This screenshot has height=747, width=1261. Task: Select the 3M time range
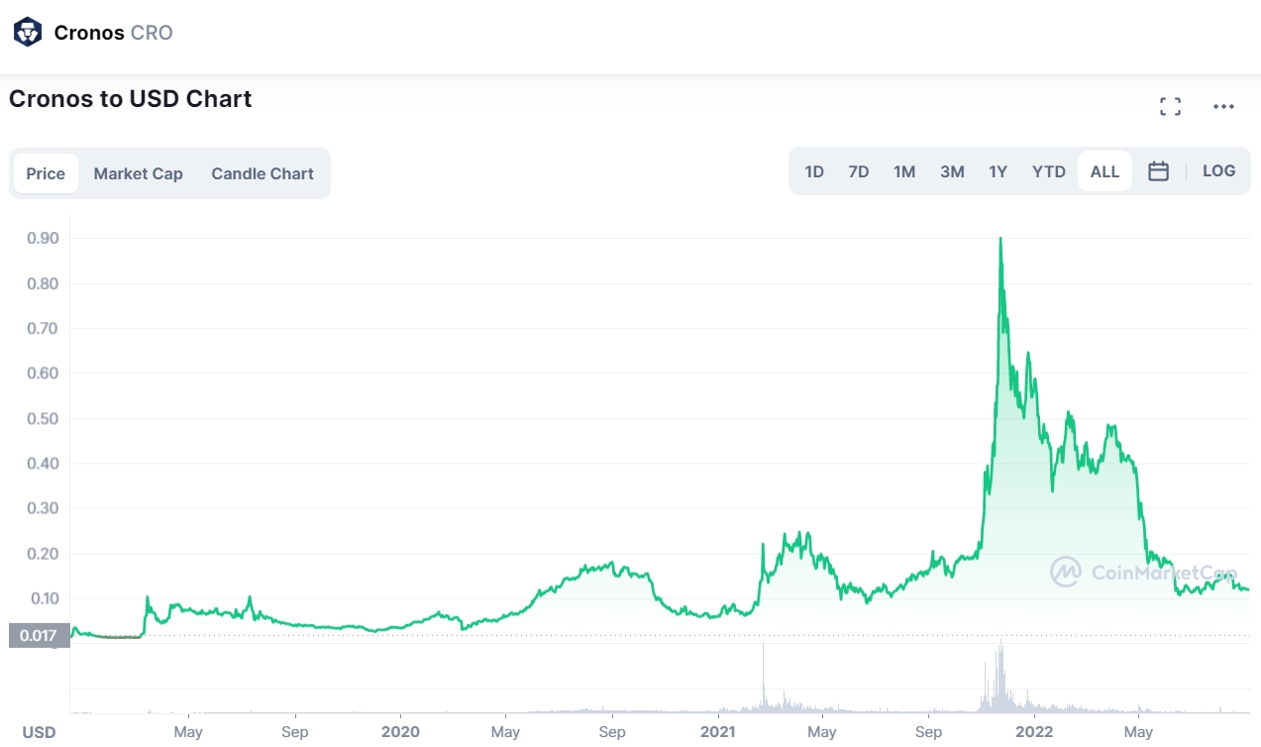pyautogui.click(x=952, y=171)
